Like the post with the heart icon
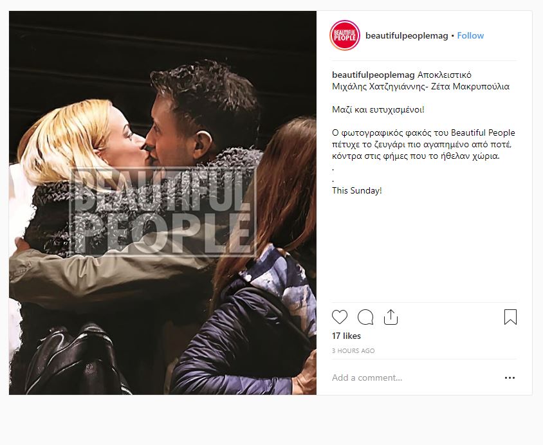This screenshot has height=445, width=543. point(340,317)
